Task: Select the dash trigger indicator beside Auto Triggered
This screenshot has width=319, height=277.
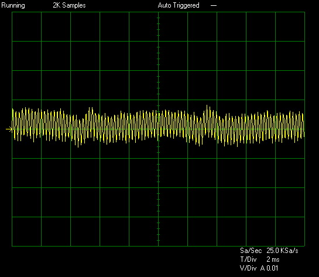Action: [214, 6]
